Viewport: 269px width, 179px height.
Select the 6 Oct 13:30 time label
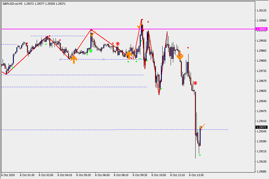[x=196, y=175]
